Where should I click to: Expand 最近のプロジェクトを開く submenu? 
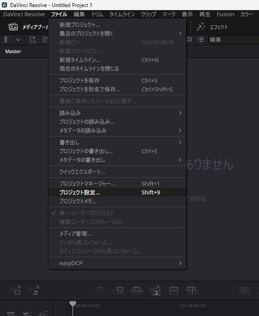(117, 33)
